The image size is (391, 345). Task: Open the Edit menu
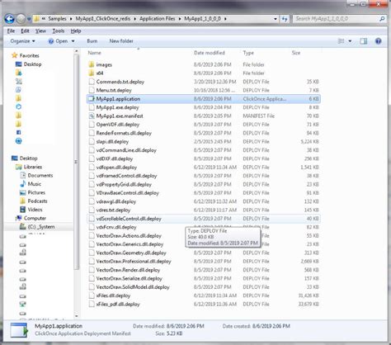point(25,31)
